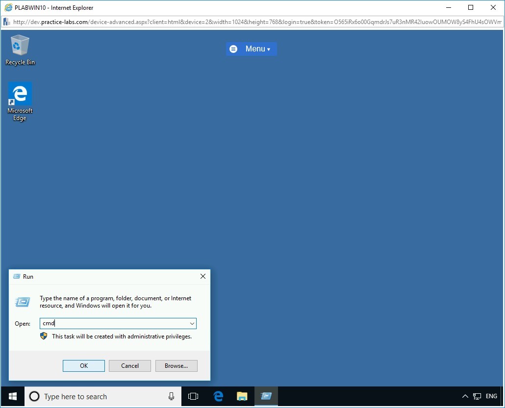Click Browse in the Run dialog
Screen dimensions: 505x408
pyautogui.click(x=176, y=366)
